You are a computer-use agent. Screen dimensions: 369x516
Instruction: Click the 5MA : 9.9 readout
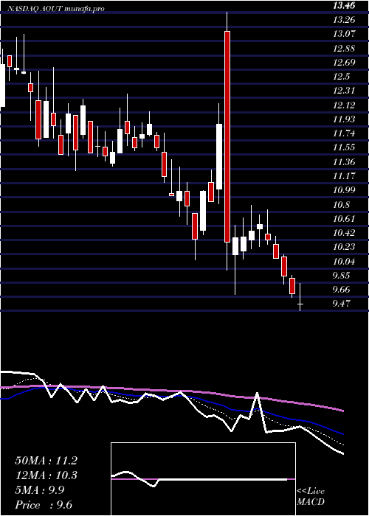(40, 490)
